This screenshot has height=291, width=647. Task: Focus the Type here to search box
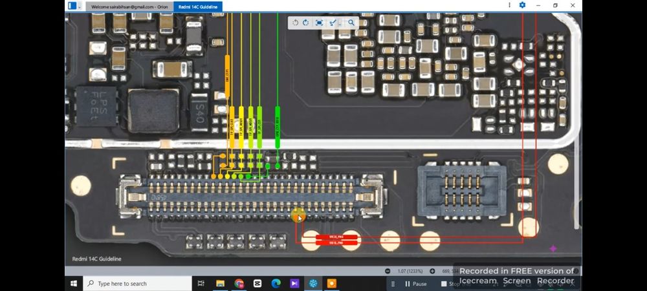tap(137, 284)
